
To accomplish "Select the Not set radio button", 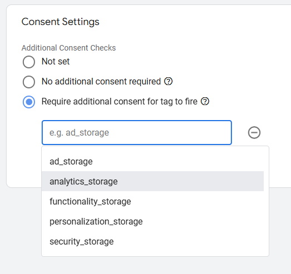I will click(x=29, y=62).
